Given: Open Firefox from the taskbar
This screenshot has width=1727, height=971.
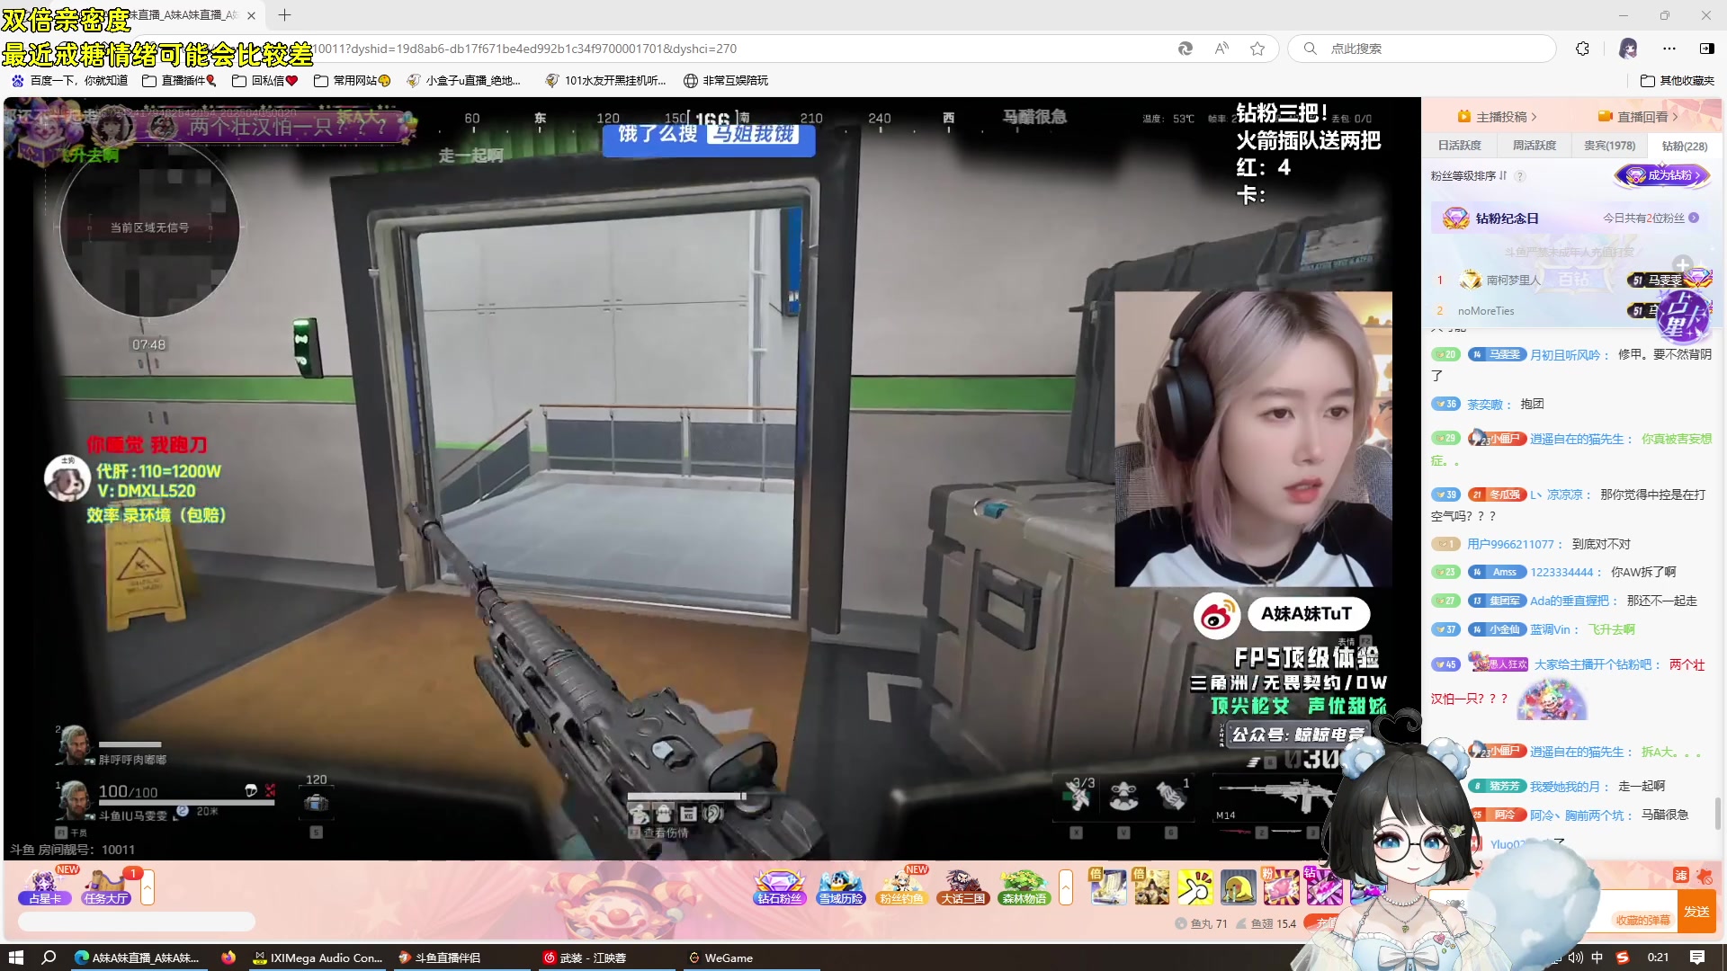Looking at the screenshot, I should (x=228, y=958).
